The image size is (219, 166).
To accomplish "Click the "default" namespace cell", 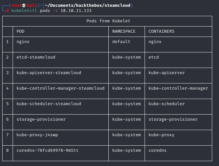I will 121,42.
